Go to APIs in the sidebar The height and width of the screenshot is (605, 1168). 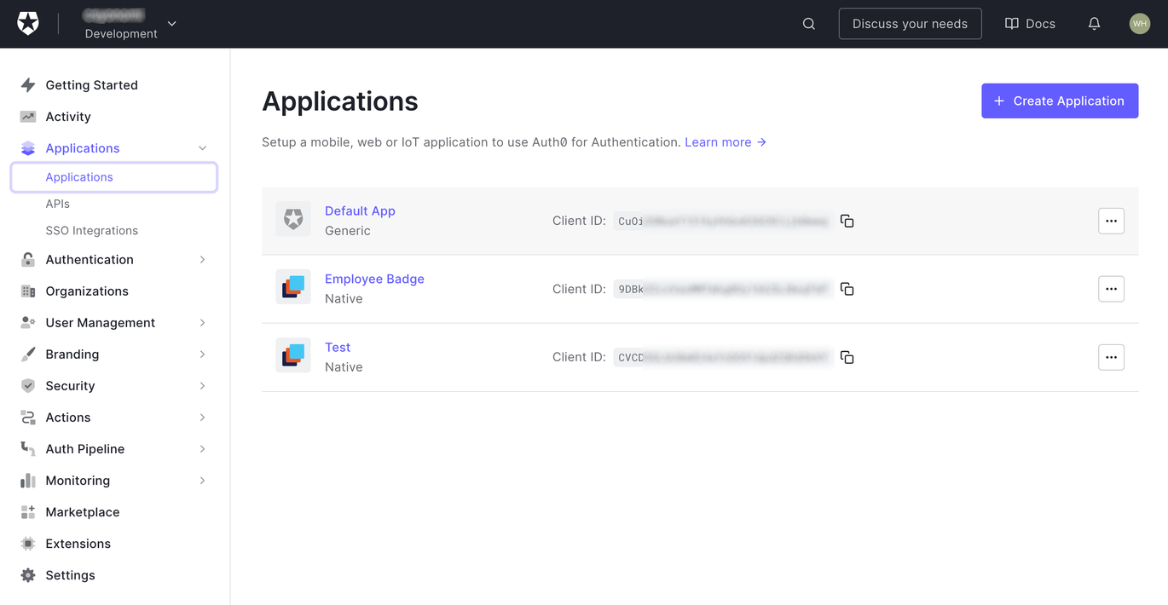[x=58, y=204]
